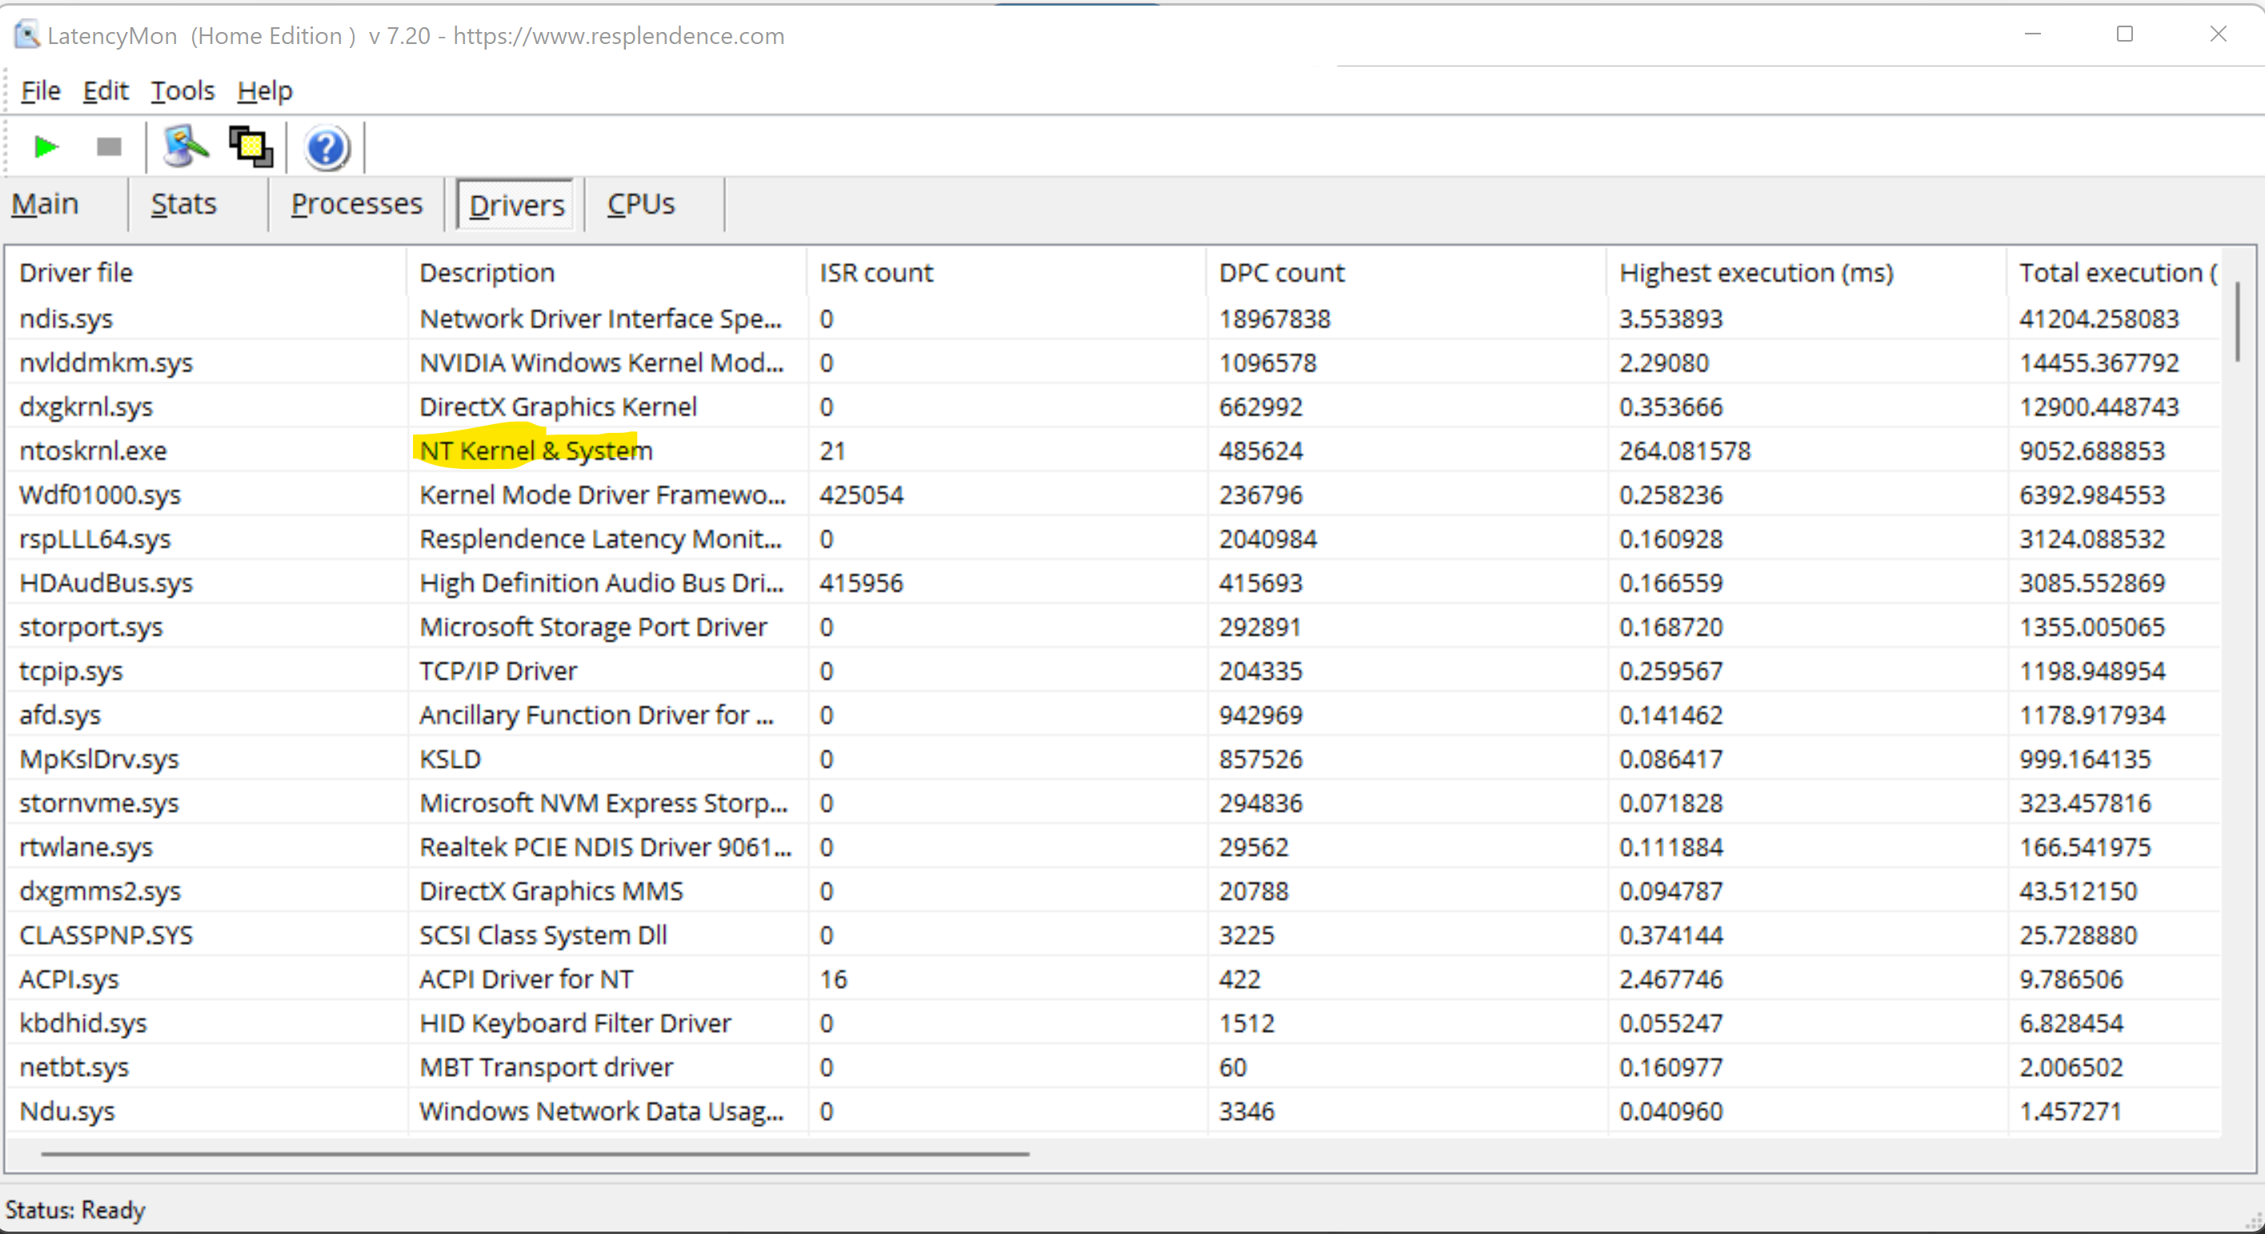2265x1234 pixels.
Task: Open the Edit menu
Action: (x=106, y=90)
